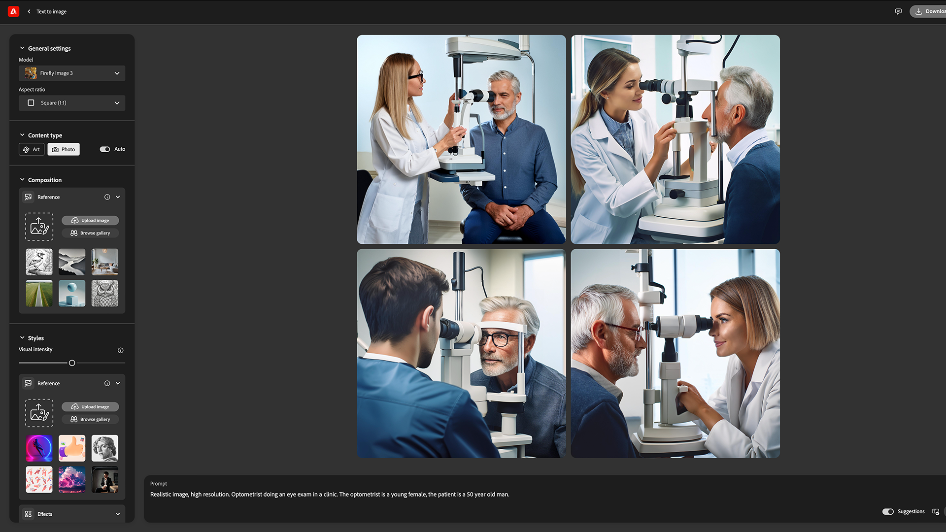Click icon right of Suggestions toggle
Image resolution: width=946 pixels, height=532 pixels.
(936, 512)
